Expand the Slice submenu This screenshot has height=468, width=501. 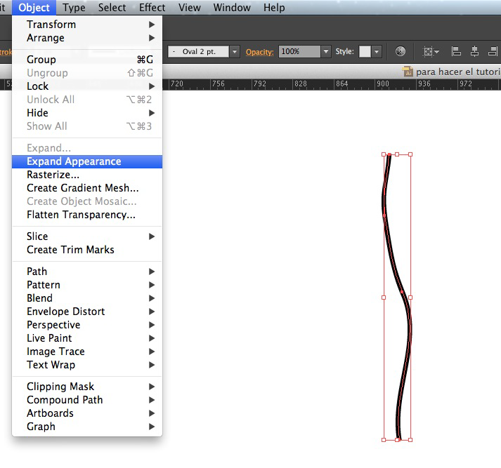87,236
